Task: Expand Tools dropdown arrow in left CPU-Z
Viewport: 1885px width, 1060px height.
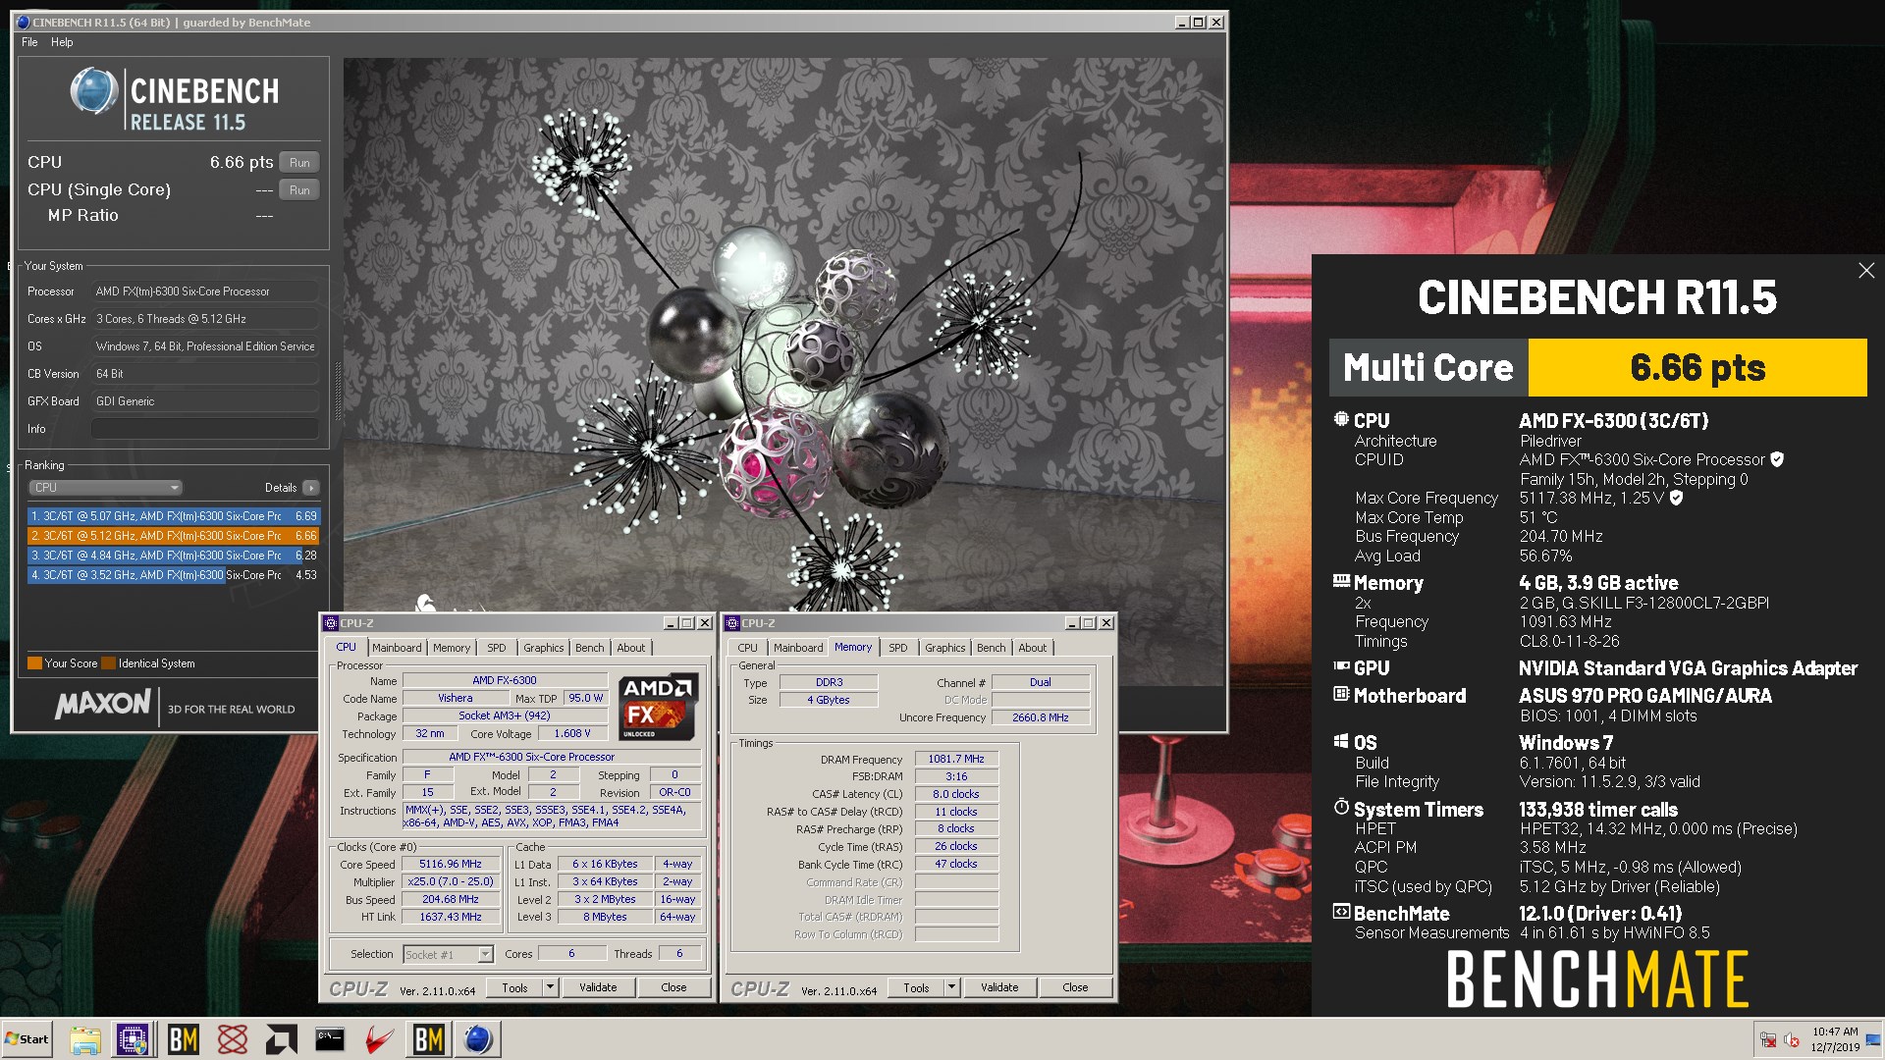Action: tap(551, 987)
